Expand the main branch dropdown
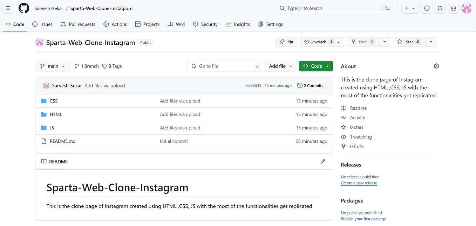Viewport: 476px width, 226px height. 53,66
